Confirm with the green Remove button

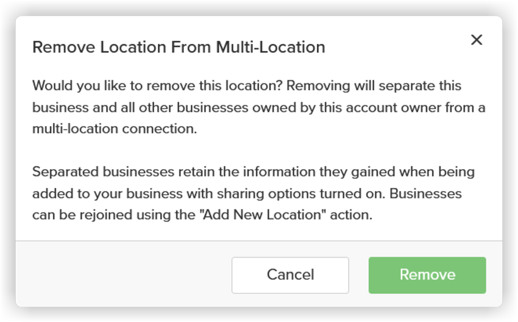[427, 275]
